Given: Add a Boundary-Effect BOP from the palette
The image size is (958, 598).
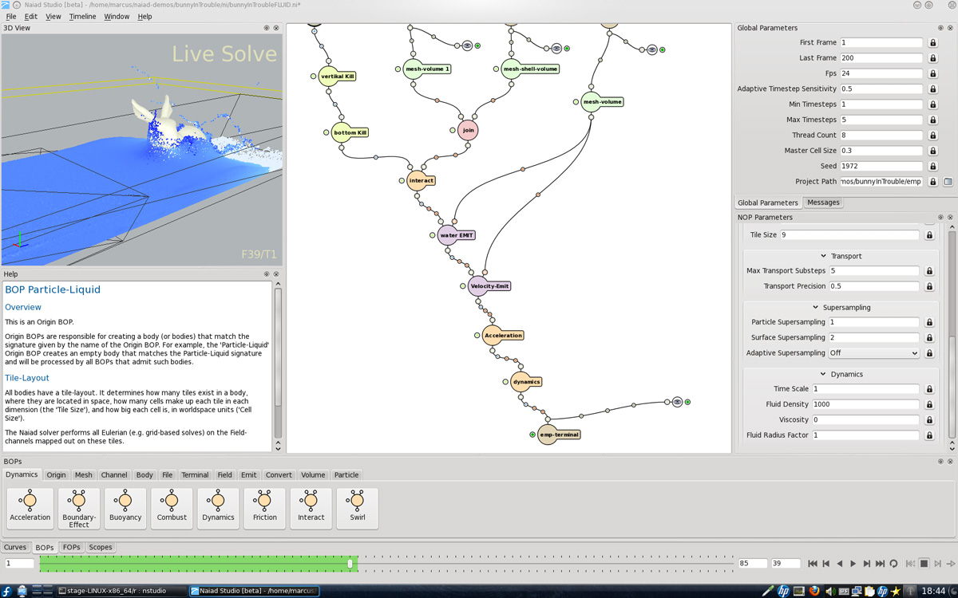Looking at the screenshot, I should [x=79, y=509].
